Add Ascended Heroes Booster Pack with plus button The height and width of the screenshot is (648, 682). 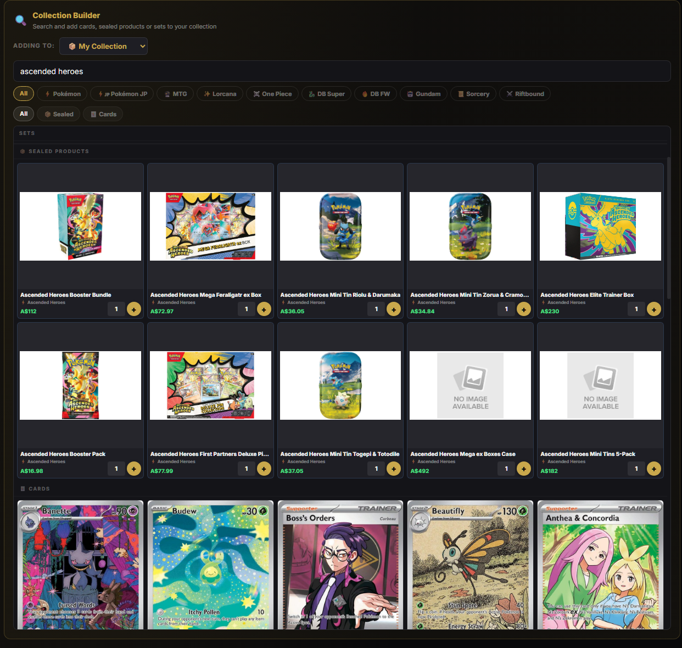tap(134, 469)
